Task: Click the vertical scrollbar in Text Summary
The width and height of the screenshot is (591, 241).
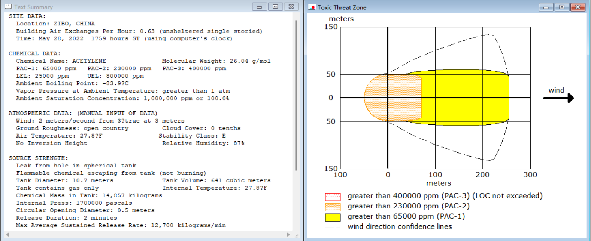Action: tap(296, 95)
